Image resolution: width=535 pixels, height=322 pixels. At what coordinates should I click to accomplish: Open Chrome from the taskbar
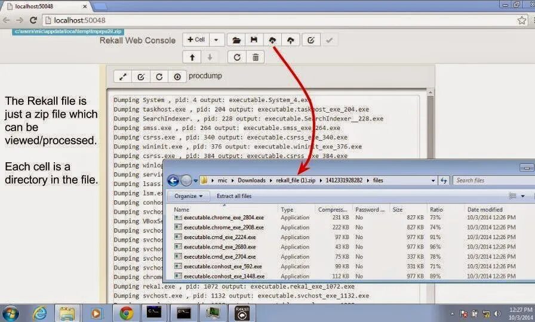(126, 313)
